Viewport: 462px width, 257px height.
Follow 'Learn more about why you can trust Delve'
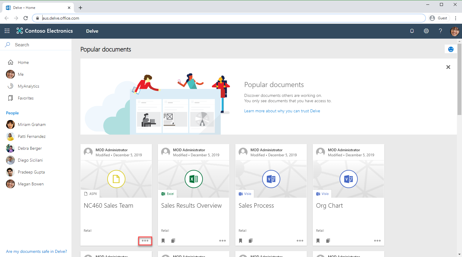click(282, 111)
